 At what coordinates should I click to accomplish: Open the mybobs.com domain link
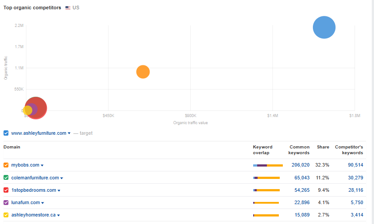(25, 165)
